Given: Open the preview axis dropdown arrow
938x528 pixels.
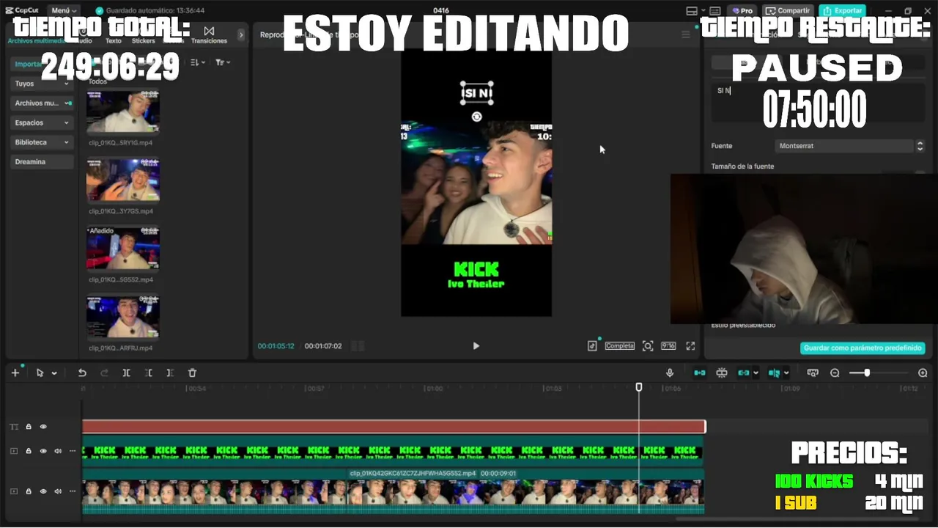Looking at the screenshot, I should [x=786, y=373].
